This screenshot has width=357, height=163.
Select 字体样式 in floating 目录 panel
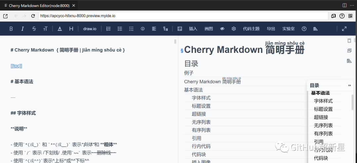(x=323, y=101)
